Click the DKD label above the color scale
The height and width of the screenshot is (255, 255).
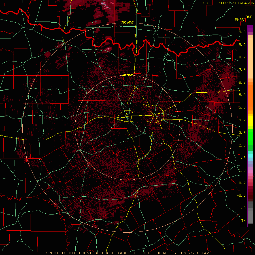pyautogui.click(x=249, y=17)
